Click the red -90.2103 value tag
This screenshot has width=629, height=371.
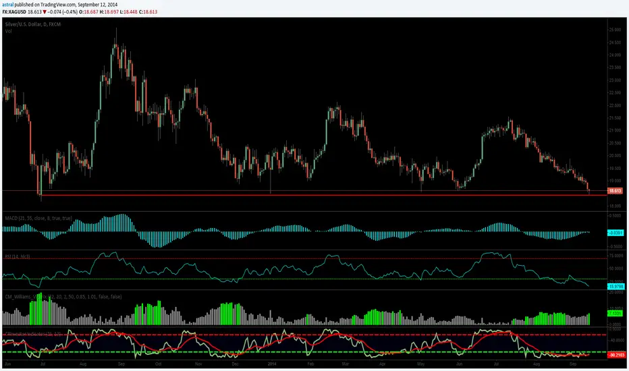coord(617,355)
